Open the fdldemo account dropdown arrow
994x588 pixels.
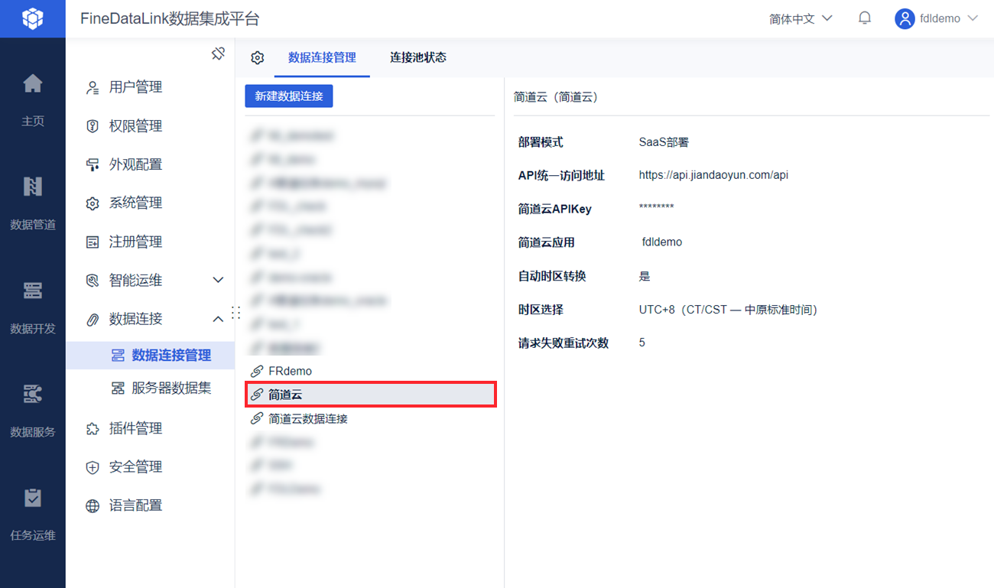(973, 18)
